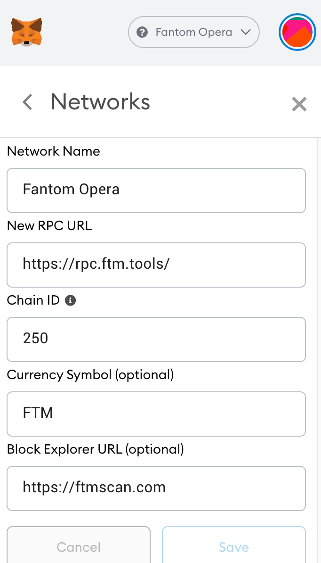321x563 pixels.
Task: Click the Network Name input field
Action: [156, 190]
